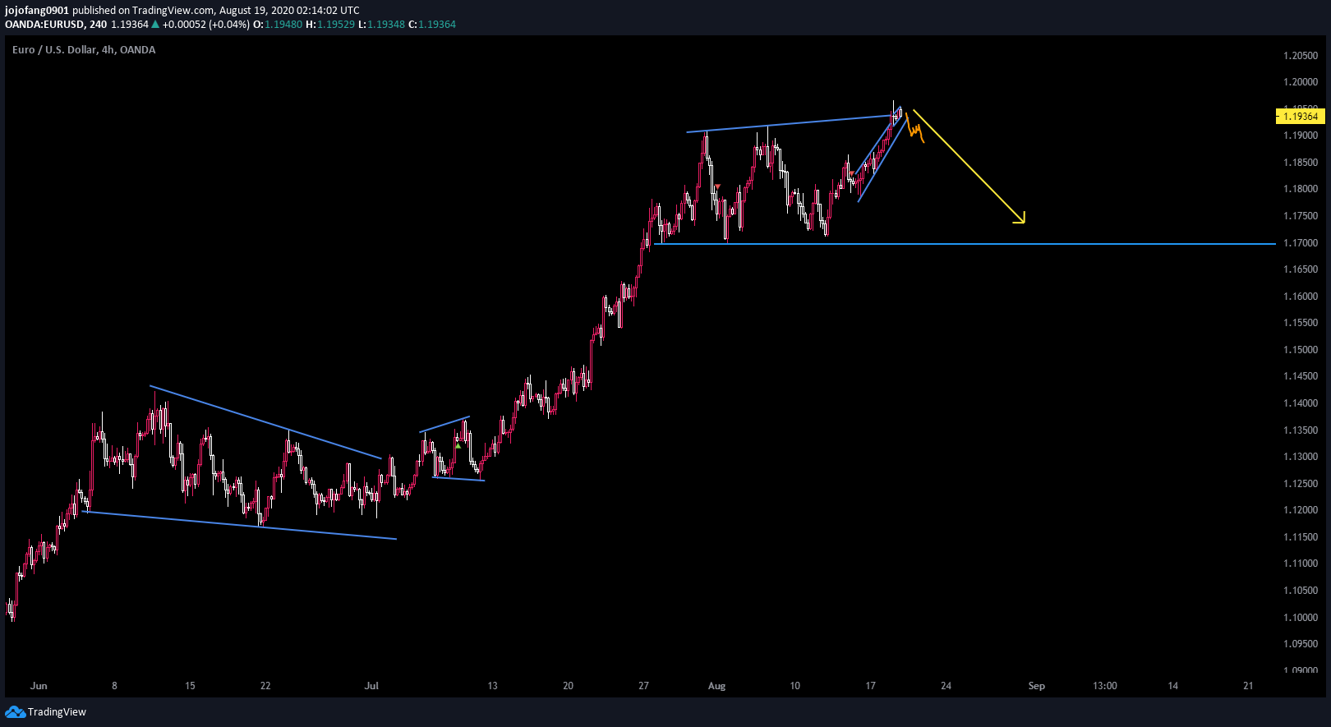Open the jojofang0901 author name
Image resolution: width=1331 pixels, height=727 pixels.
[37, 11]
